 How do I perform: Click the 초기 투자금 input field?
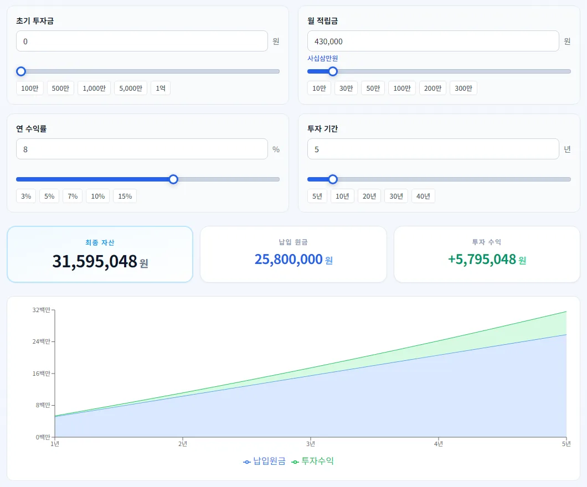142,41
